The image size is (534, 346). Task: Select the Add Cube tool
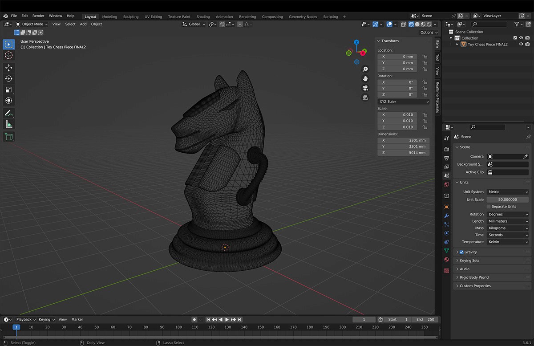pos(8,137)
